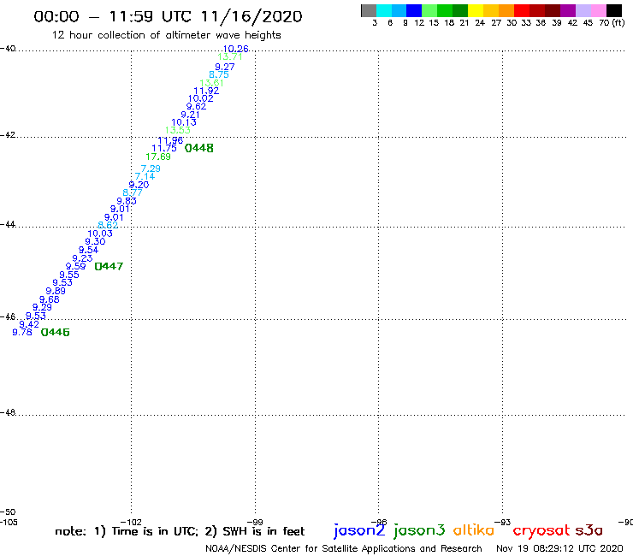The image size is (633, 556).
Task: Click the -50 latitude axis label
Action: [x=8, y=512]
